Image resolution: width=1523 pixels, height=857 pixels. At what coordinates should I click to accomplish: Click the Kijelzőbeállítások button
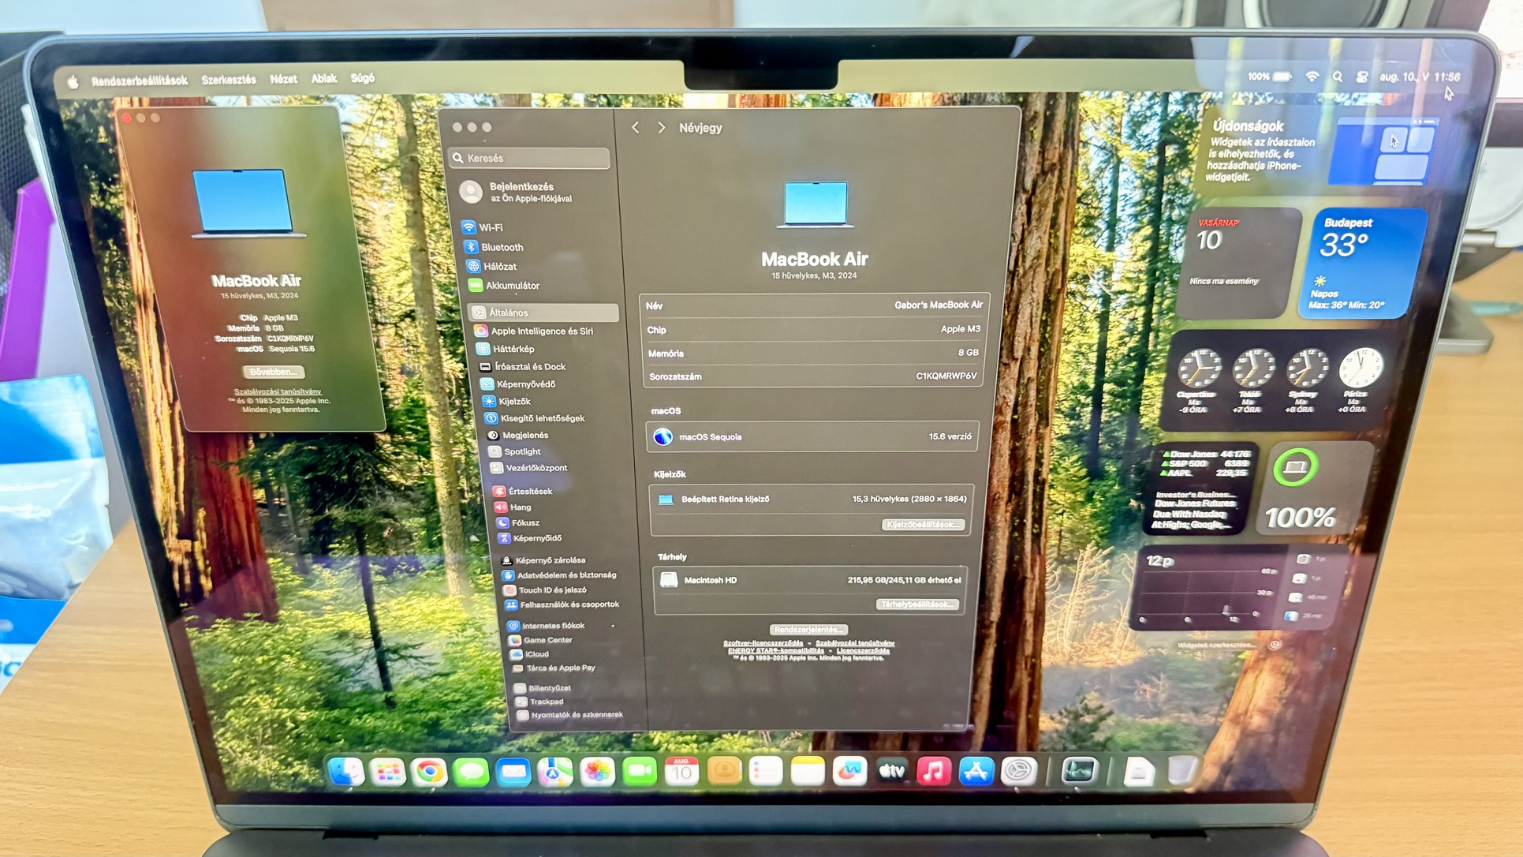(922, 525)
